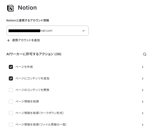Expand the ページ情報を取得 row chevron

[142, 102]
